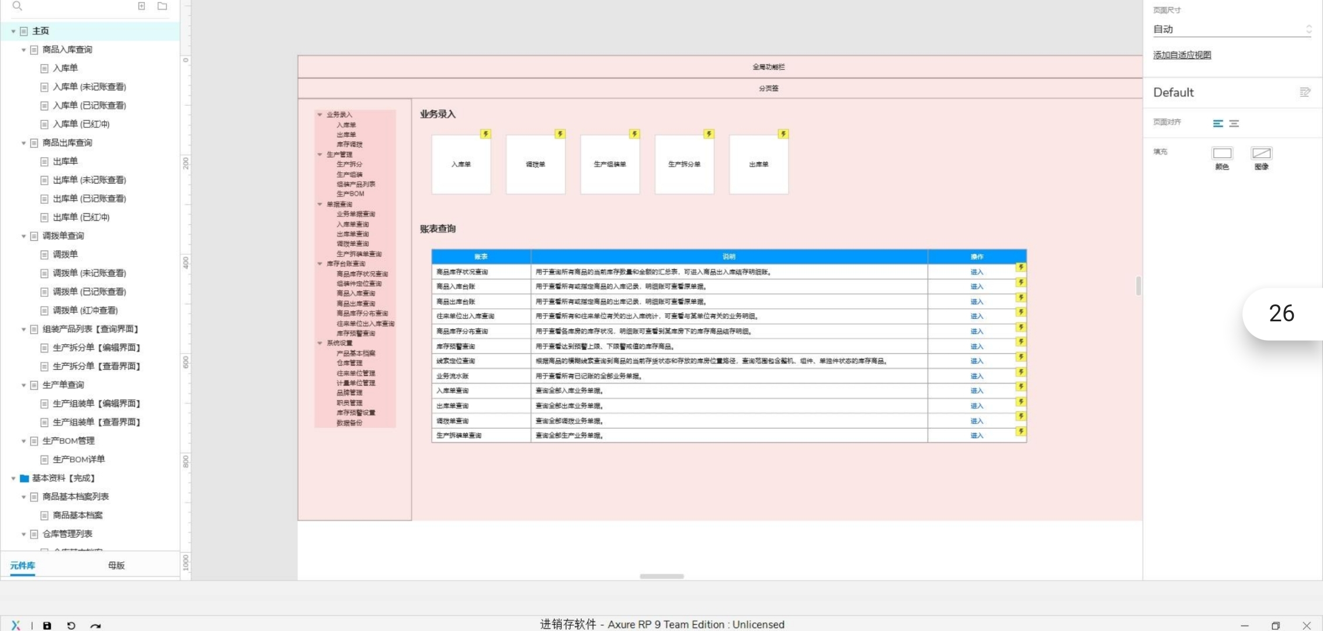
Task: Click the notes icon beside Default
Action: pos(1305,92)
